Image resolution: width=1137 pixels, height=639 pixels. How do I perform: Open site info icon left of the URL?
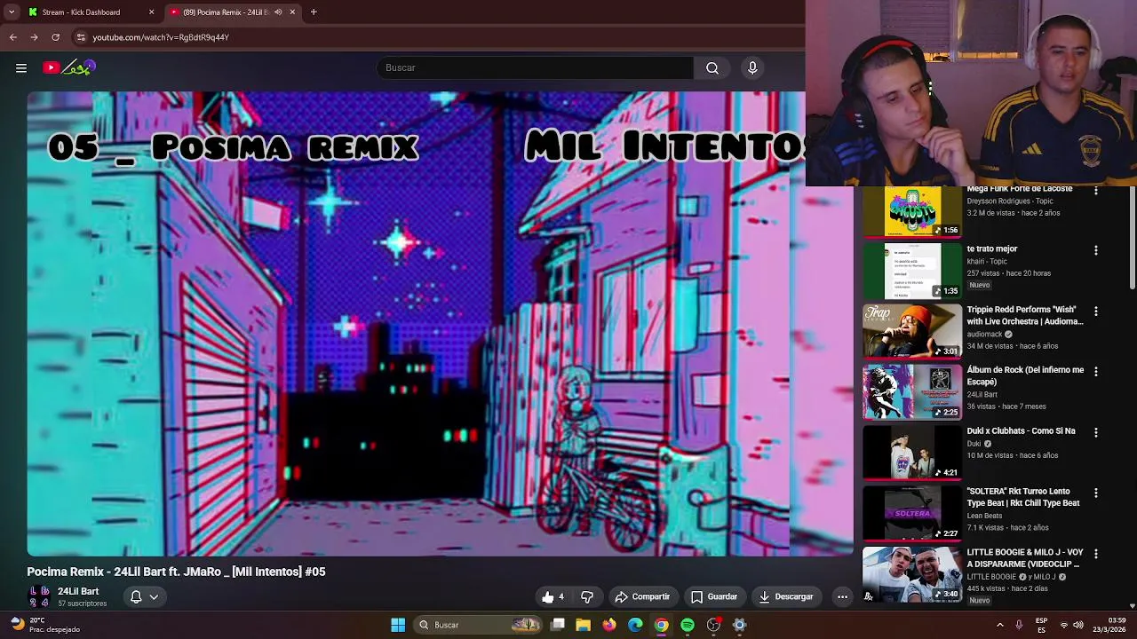(81, 37)
